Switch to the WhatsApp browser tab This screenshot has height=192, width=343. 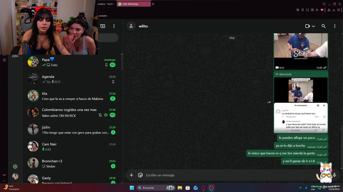pyautogui.click(x=133, y=4)
